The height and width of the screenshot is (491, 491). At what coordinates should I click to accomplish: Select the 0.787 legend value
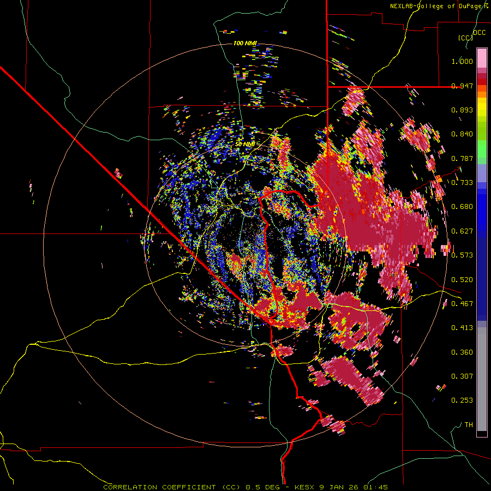pyautogui.click(x=462, y=158)
